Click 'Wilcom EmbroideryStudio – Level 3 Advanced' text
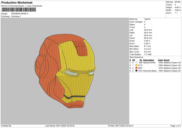Image resolution: width=182 pixels, height=128 pixels. pyautogui.click(x=22, y=6)
